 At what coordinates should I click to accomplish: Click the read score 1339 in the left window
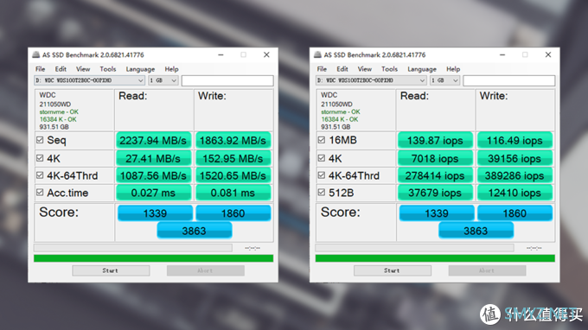(155, 213)
